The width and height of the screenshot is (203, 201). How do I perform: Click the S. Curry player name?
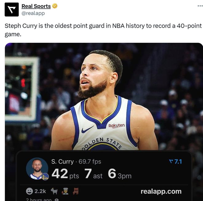click(x=62, y=162)
